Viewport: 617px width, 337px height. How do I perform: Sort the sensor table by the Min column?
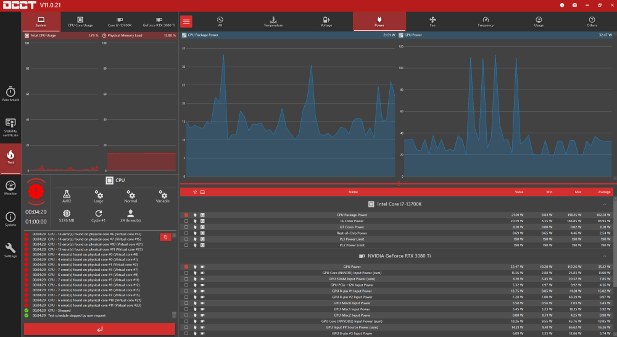coord(549,192)
